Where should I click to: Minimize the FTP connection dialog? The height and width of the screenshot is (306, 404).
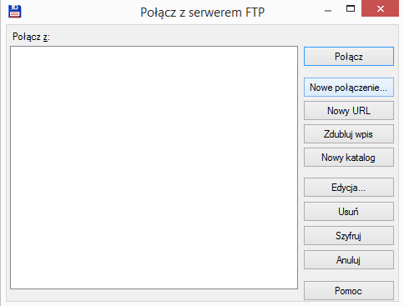328,11
